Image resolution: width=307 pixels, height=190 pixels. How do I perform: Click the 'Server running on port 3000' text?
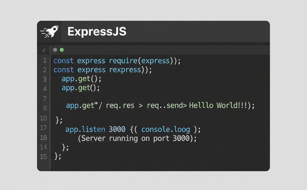tap(136, 138)
